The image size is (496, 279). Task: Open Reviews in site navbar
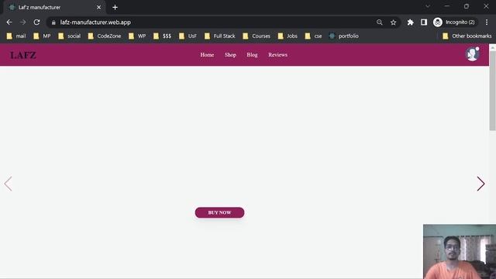coord(277,55)
